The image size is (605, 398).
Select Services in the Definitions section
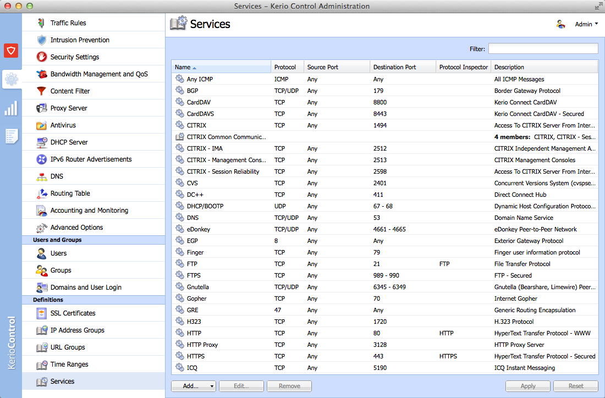click(94, 382)
